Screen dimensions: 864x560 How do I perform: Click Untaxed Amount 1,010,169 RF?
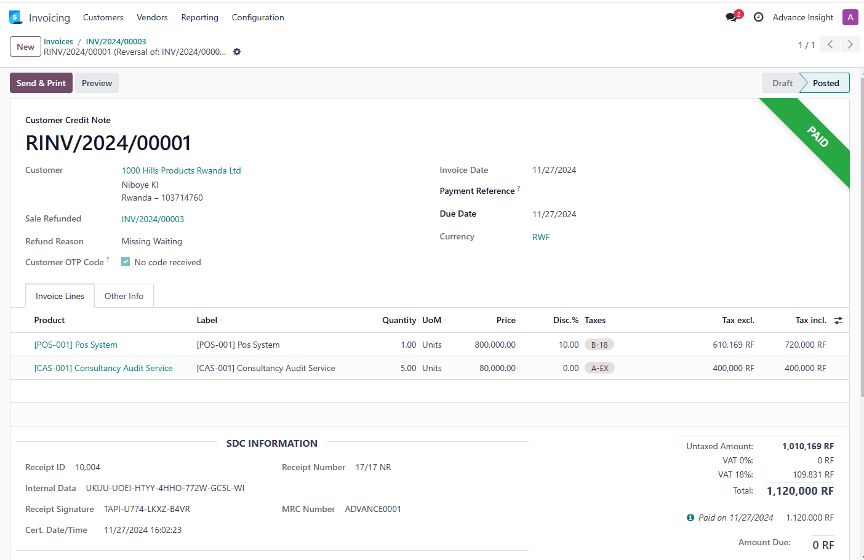pyautogui.click(x=808, y=446)
